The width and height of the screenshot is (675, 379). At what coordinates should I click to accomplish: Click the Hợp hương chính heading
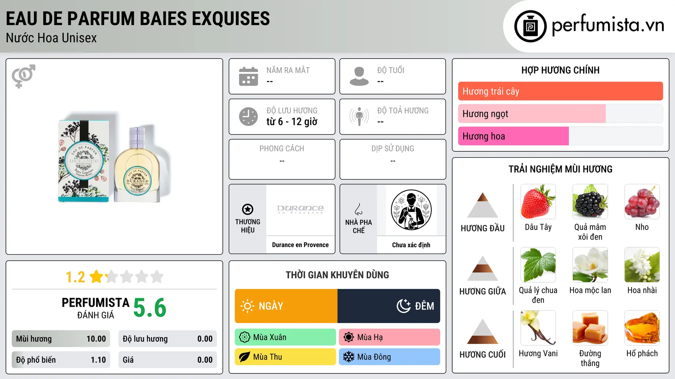click(x=560, y=70)
